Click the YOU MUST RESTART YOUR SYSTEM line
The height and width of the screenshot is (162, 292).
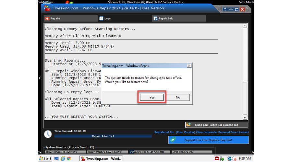point(81,117)
